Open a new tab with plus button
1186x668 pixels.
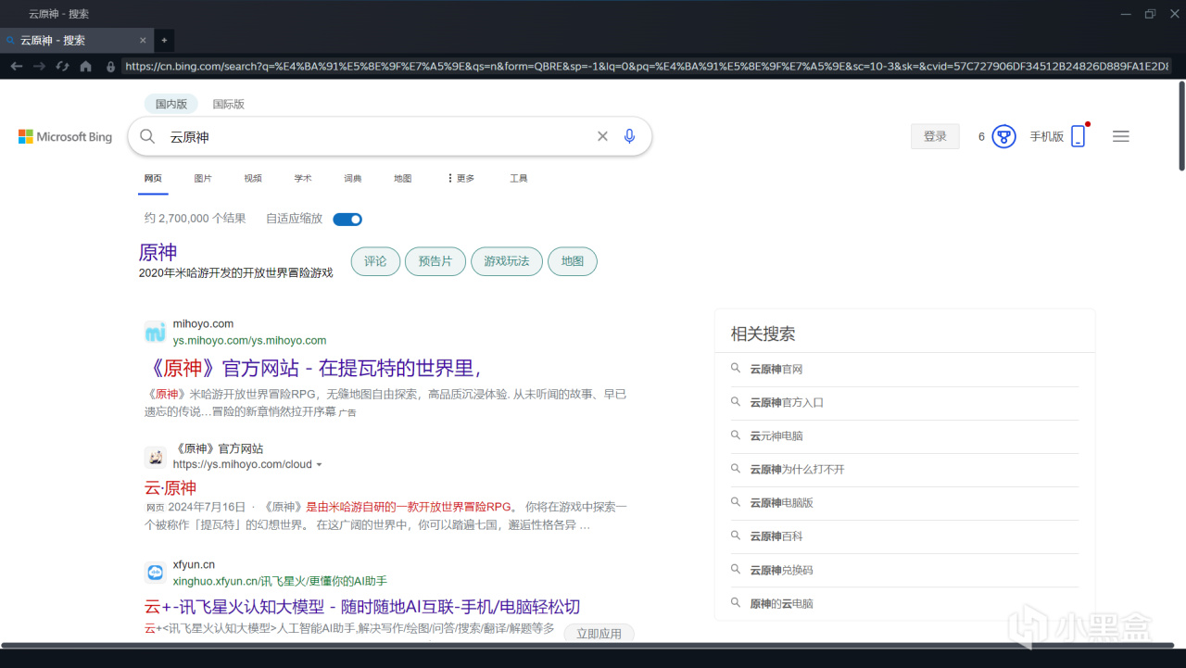164,40
